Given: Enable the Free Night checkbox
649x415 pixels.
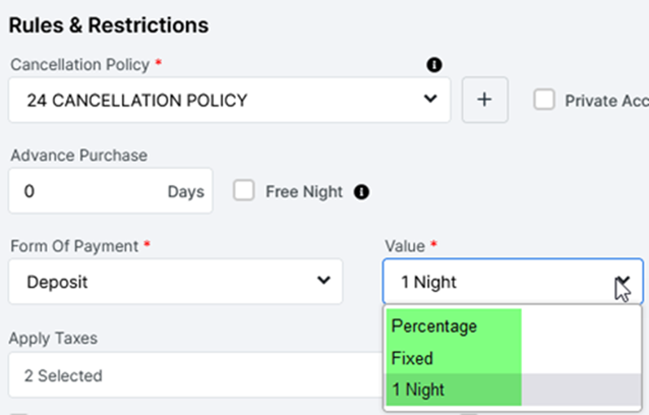Looking at the screenshot, I should pyautogui.click(x=244, y=191).
